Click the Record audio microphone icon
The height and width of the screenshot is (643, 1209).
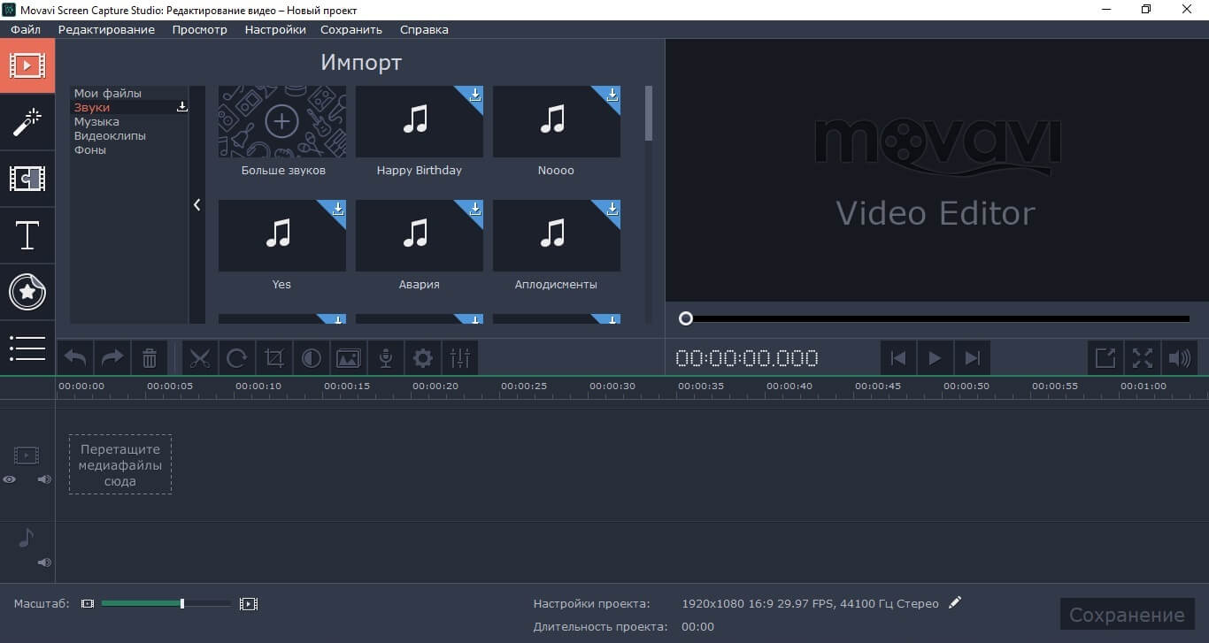click(386, 358)
